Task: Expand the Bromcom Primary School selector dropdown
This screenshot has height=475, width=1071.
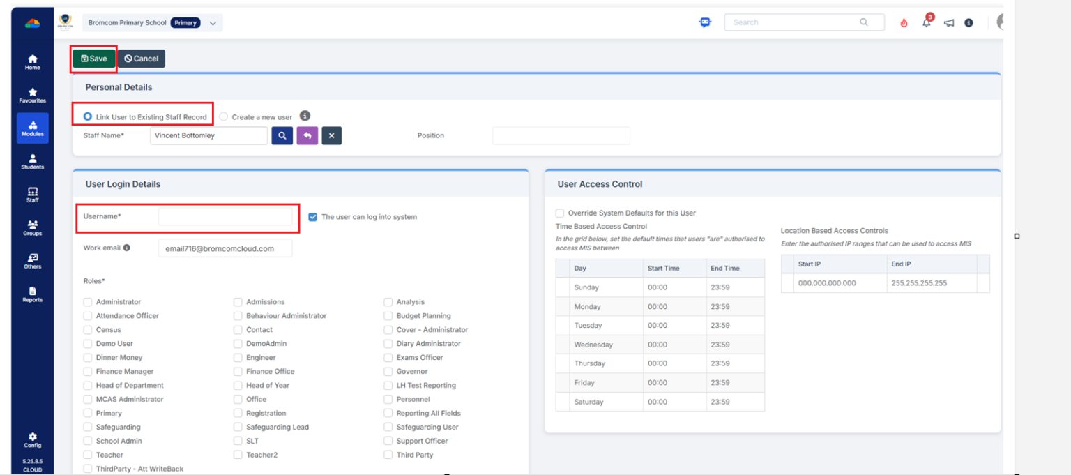Action: coord(213,22)
